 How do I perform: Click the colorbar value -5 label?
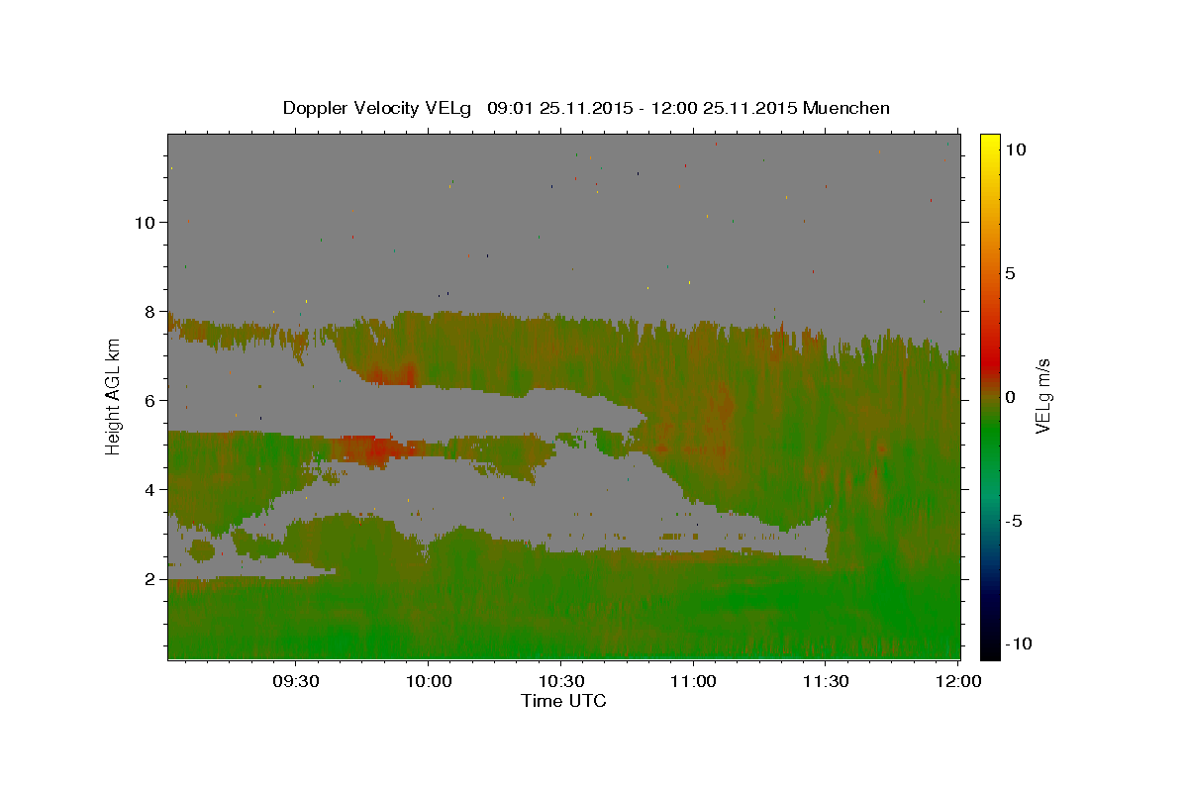[1013, 521]
